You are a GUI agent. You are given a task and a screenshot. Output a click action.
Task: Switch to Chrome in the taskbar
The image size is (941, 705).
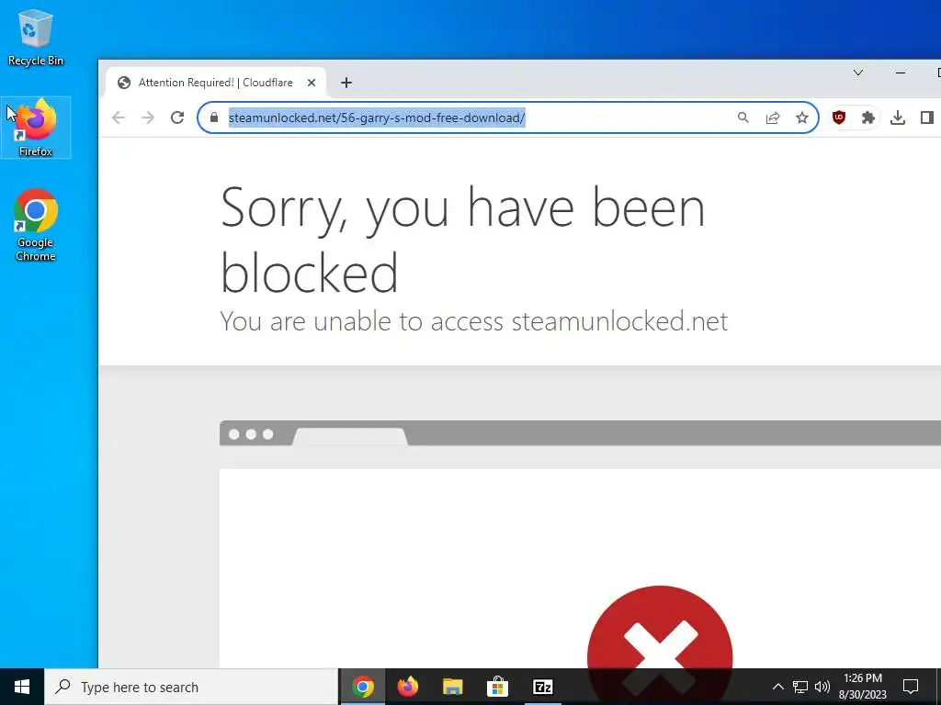click(x=362, y=687)
